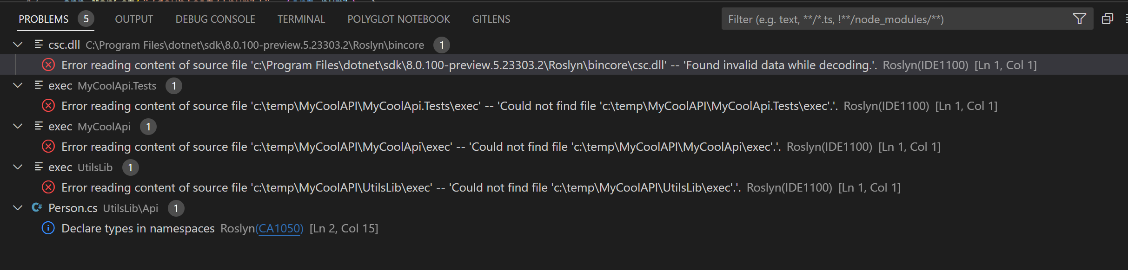Viewport: 1128px width, 270px height.
Task: Click the info icon on the CA1050 message
Action: (48, 228)
